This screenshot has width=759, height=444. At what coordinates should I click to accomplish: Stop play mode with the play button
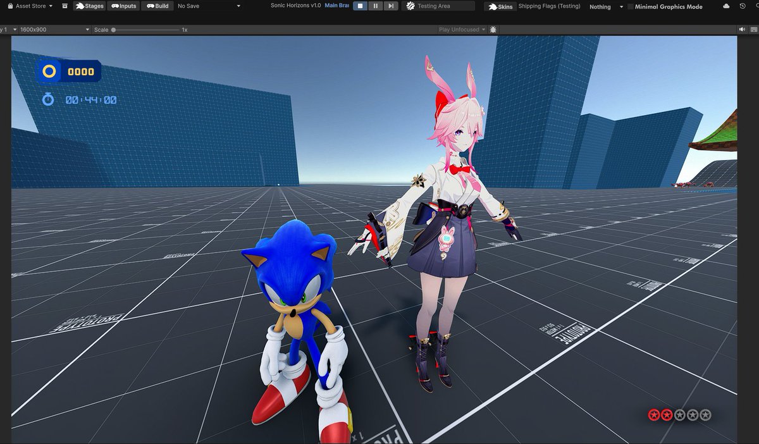pyautogui.click(x=360, y=6)
